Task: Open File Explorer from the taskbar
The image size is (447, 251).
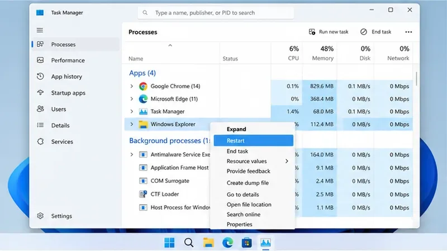Action: 208,243
